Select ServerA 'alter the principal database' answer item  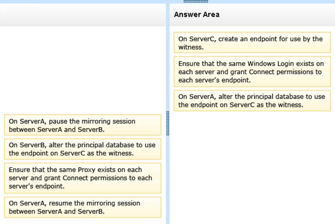click(x=252, y=101)
